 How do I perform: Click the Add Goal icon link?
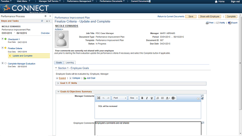tap(89, 78)
